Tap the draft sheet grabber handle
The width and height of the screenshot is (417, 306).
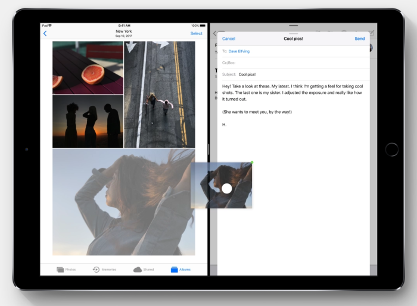[294, 34]
